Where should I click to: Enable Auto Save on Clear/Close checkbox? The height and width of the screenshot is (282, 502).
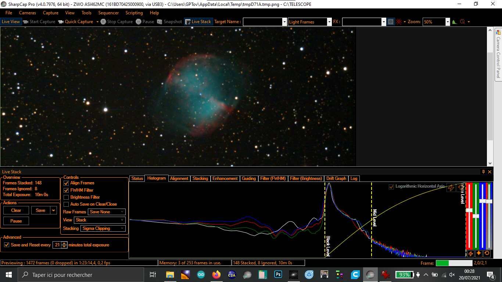pos(66,204)
